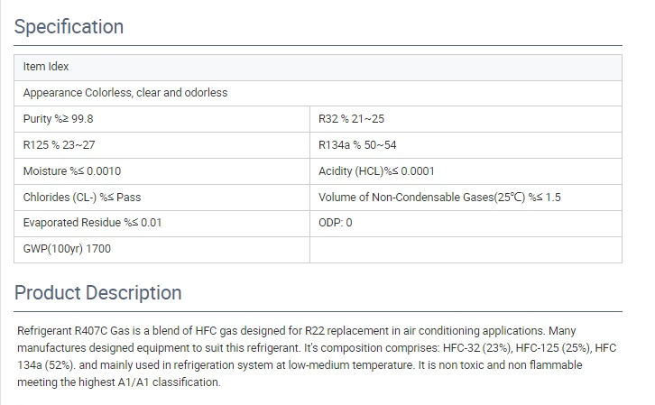Click the Specification heading
This screenshot has height=405, width=655.
[69, 27]
